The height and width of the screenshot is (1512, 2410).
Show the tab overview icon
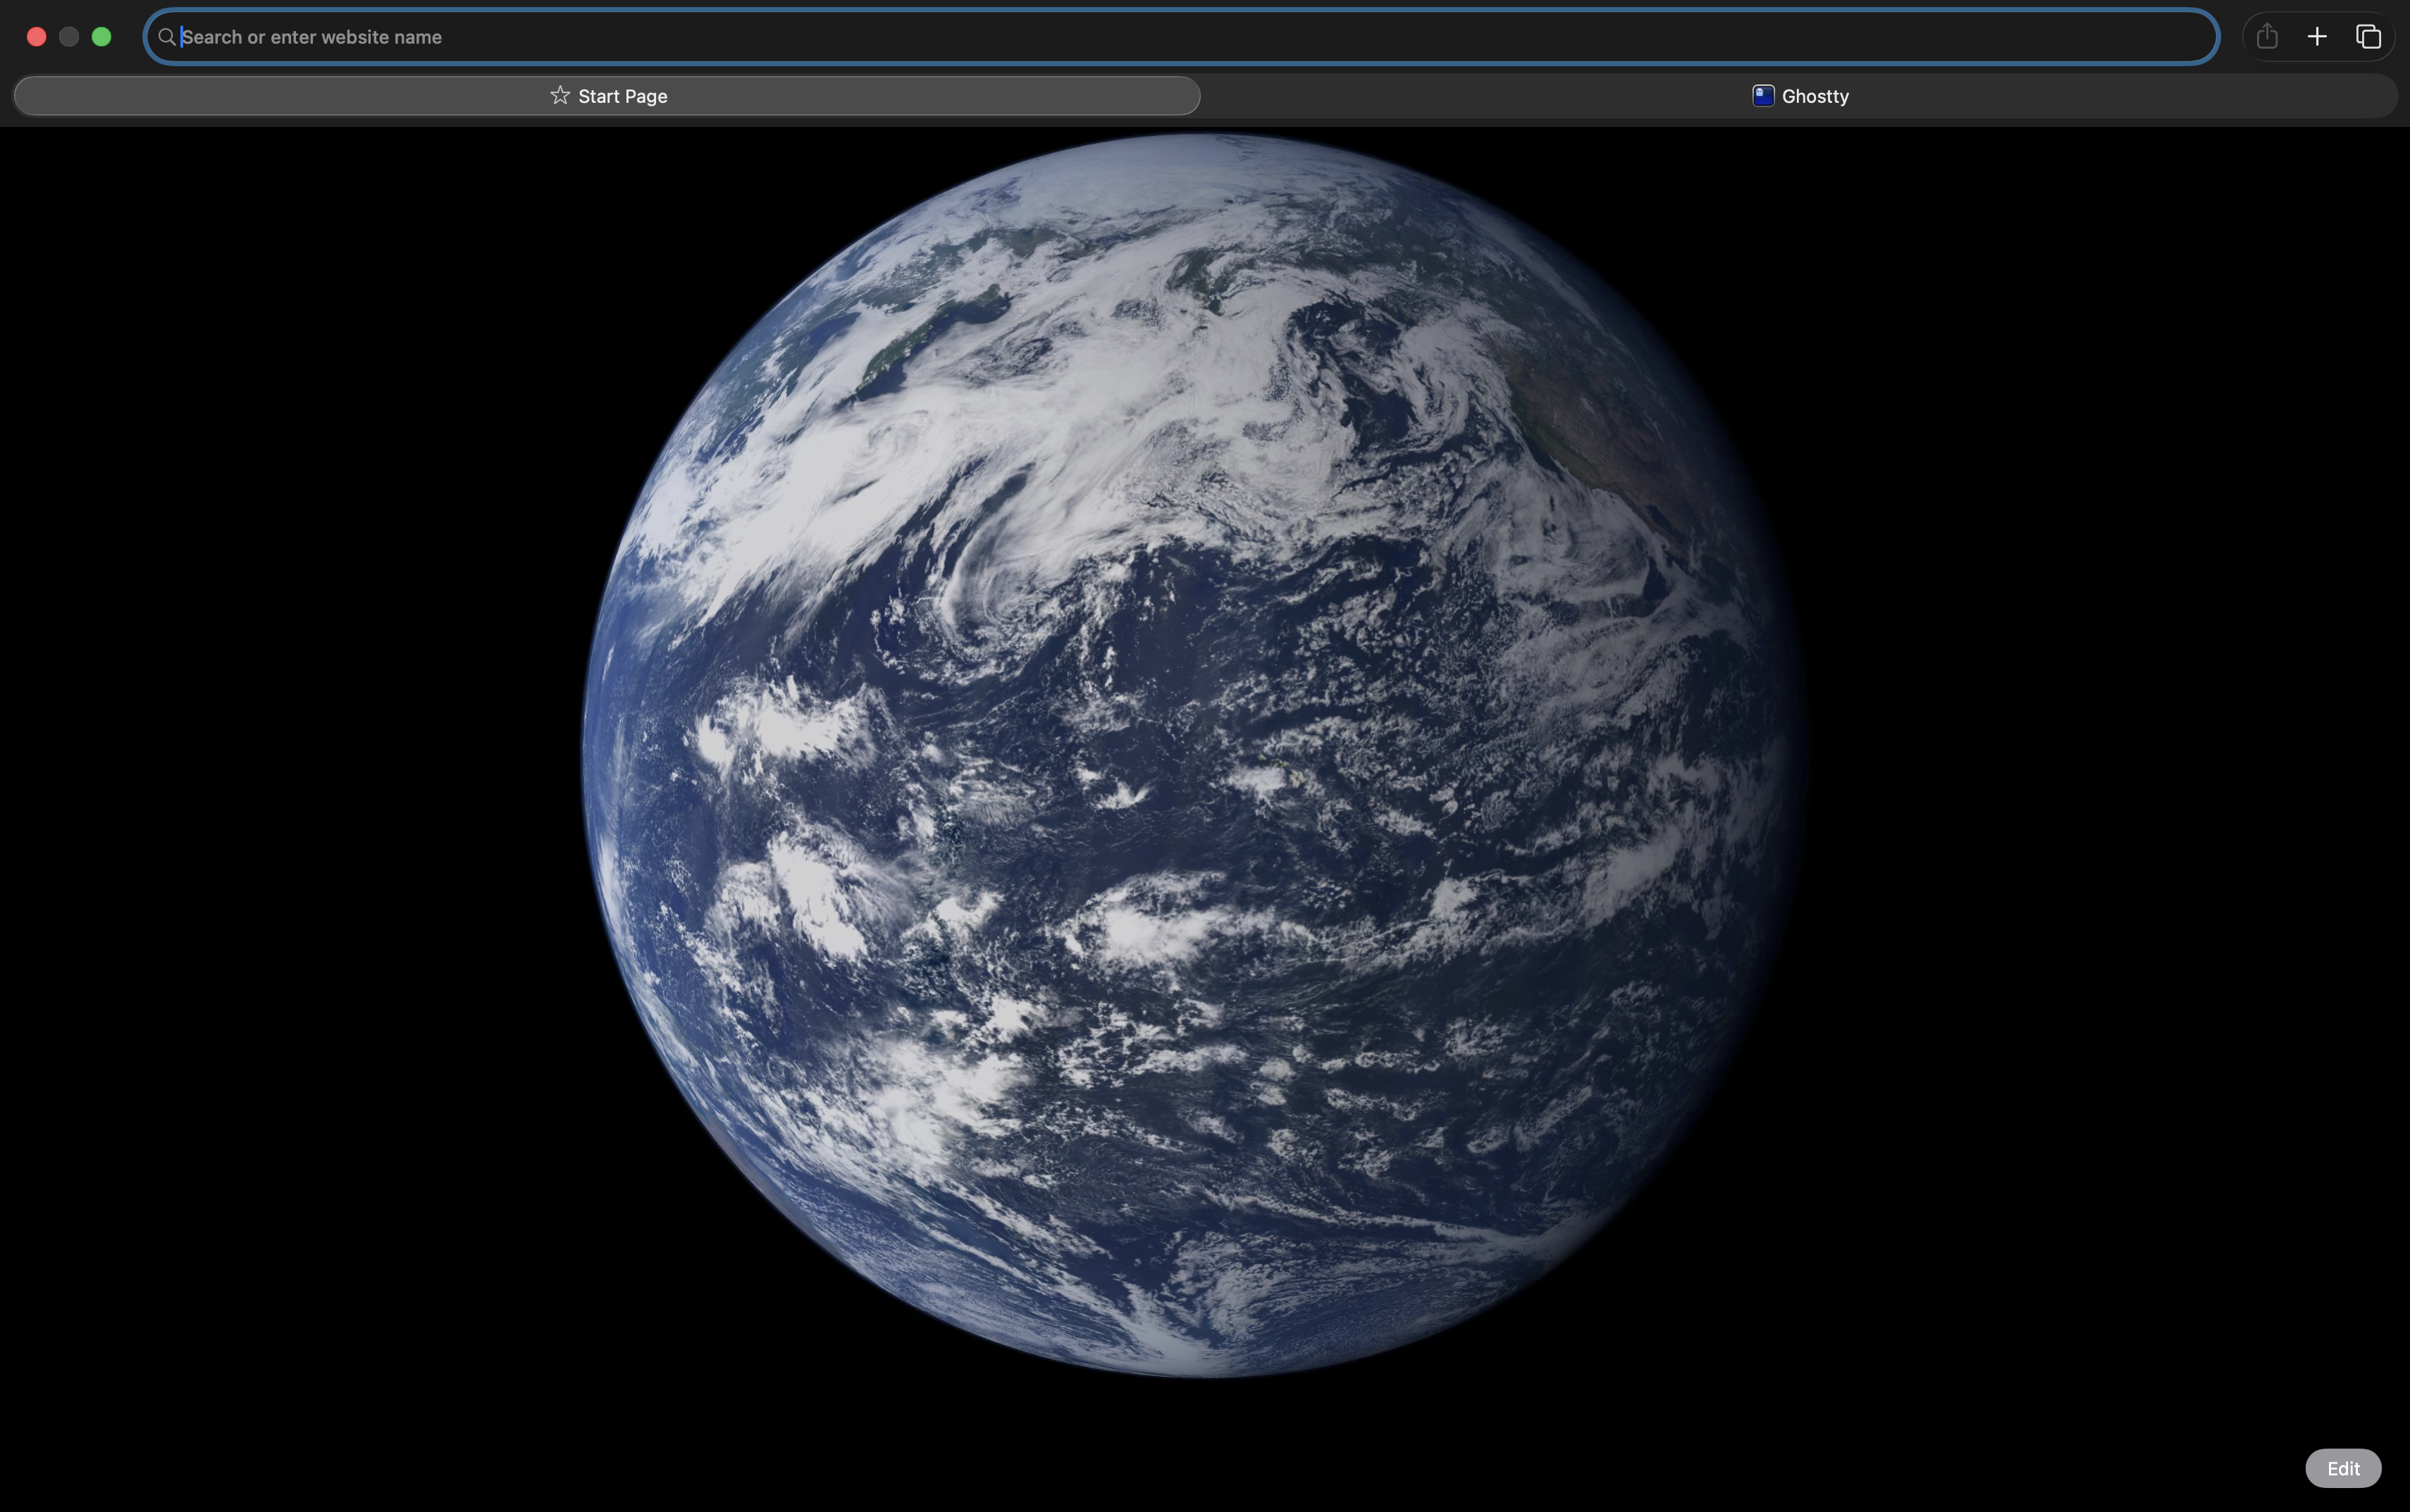coord(2368,37)
